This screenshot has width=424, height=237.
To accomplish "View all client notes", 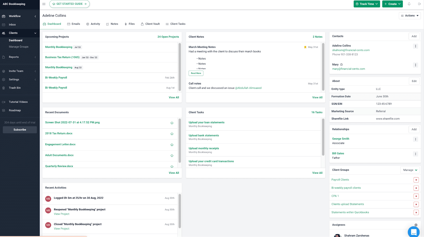I will (x=317, y=98).
